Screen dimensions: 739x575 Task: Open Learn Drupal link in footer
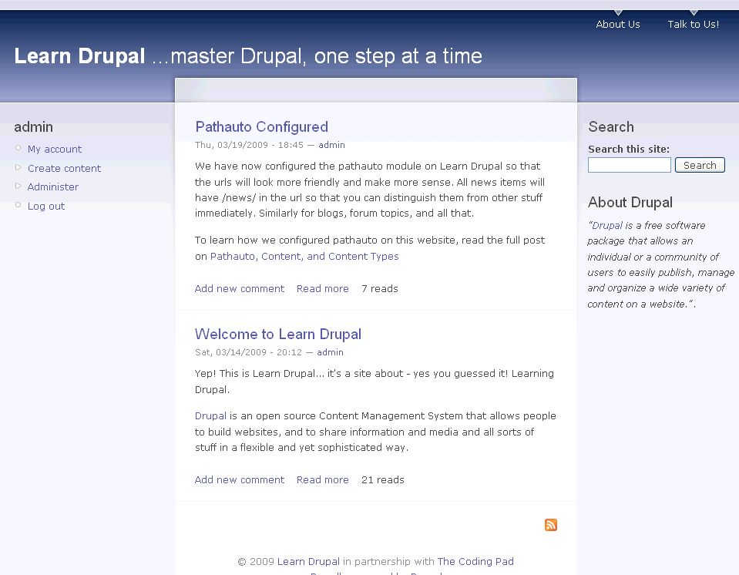(x=308, y=561)
